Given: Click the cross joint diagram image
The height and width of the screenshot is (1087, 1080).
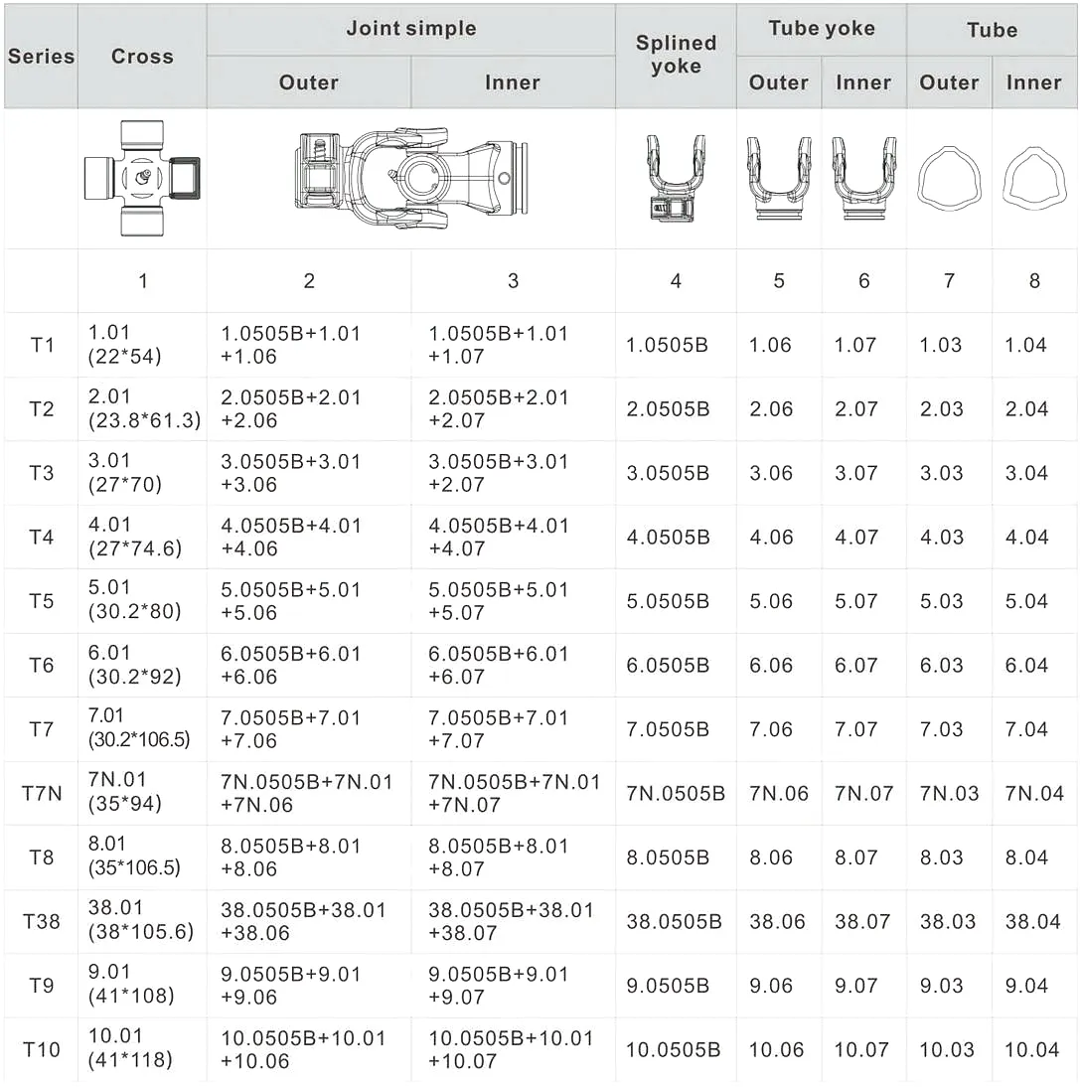Looking at the screenshot, I should pyautogui.click(x=142, y=178).
